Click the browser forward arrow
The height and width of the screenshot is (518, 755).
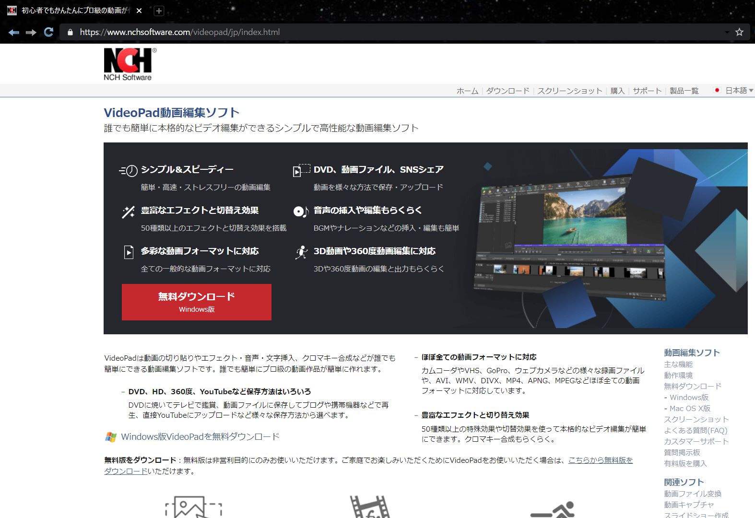click(31, 32)
